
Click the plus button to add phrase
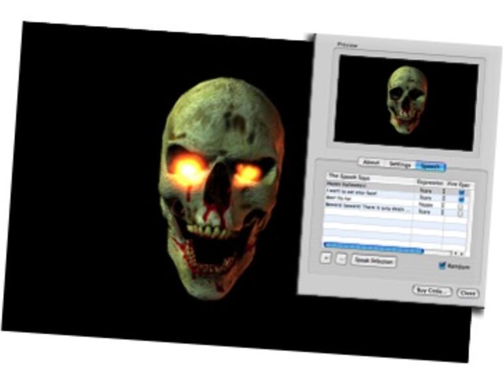(325, 257)
